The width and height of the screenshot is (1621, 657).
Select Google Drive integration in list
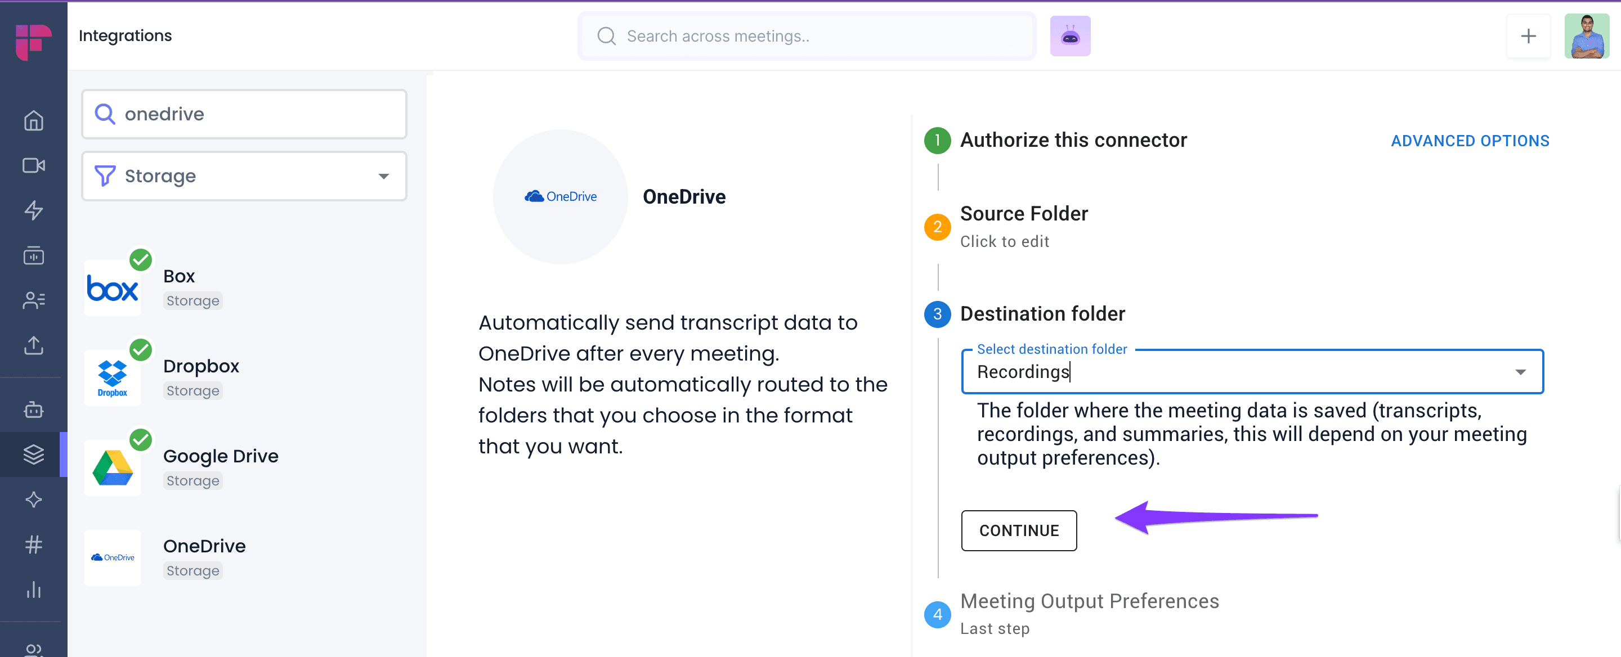coord(220,456)
